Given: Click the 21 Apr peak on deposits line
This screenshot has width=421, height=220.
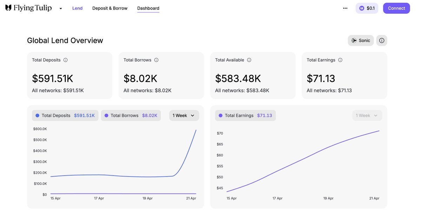Looking at the screenshot, I should pyautogui.click(x=196, y=130).
